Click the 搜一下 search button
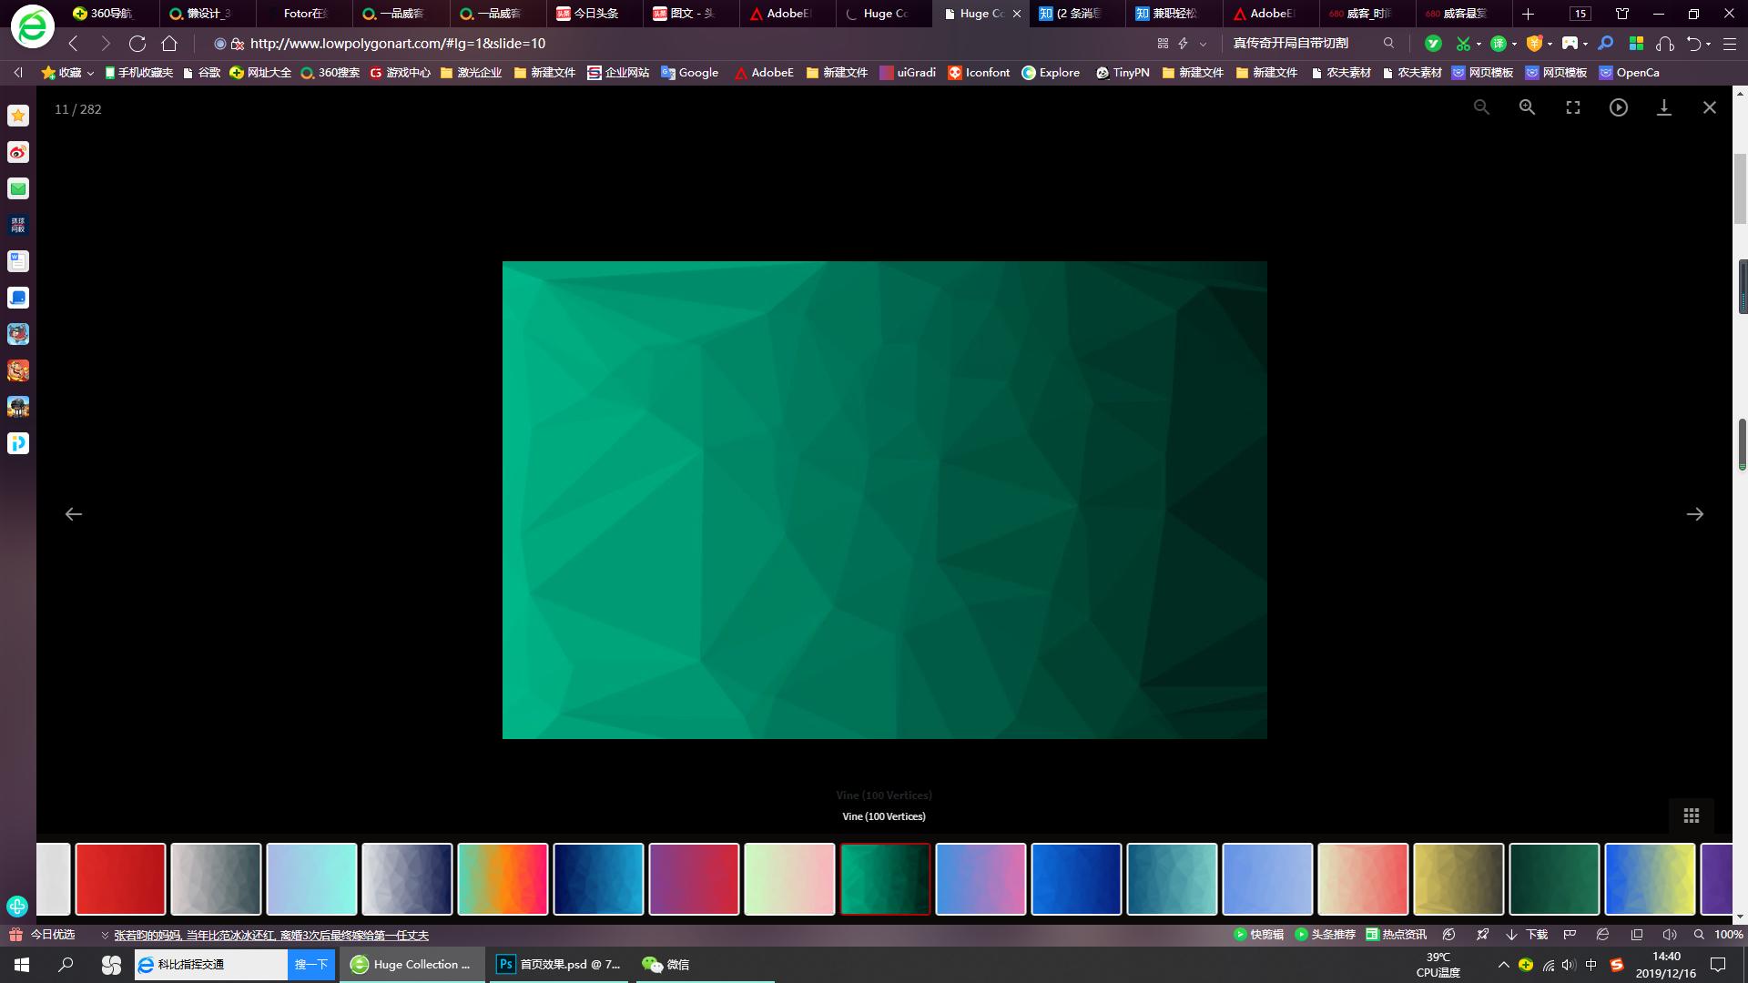 (x=310, y=964)
